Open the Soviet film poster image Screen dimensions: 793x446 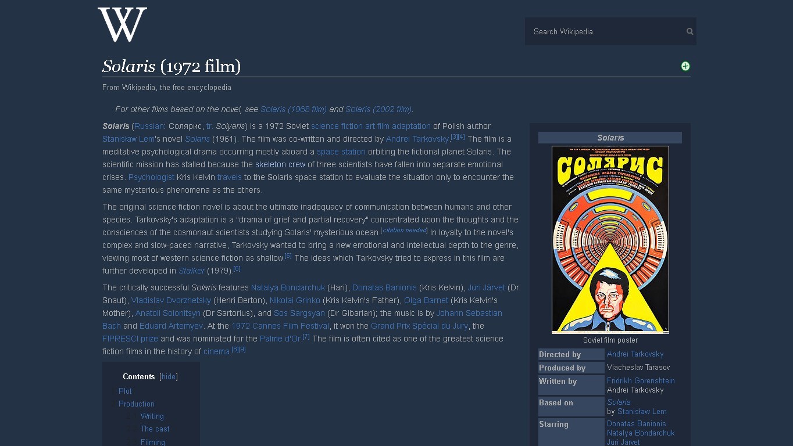610,240
